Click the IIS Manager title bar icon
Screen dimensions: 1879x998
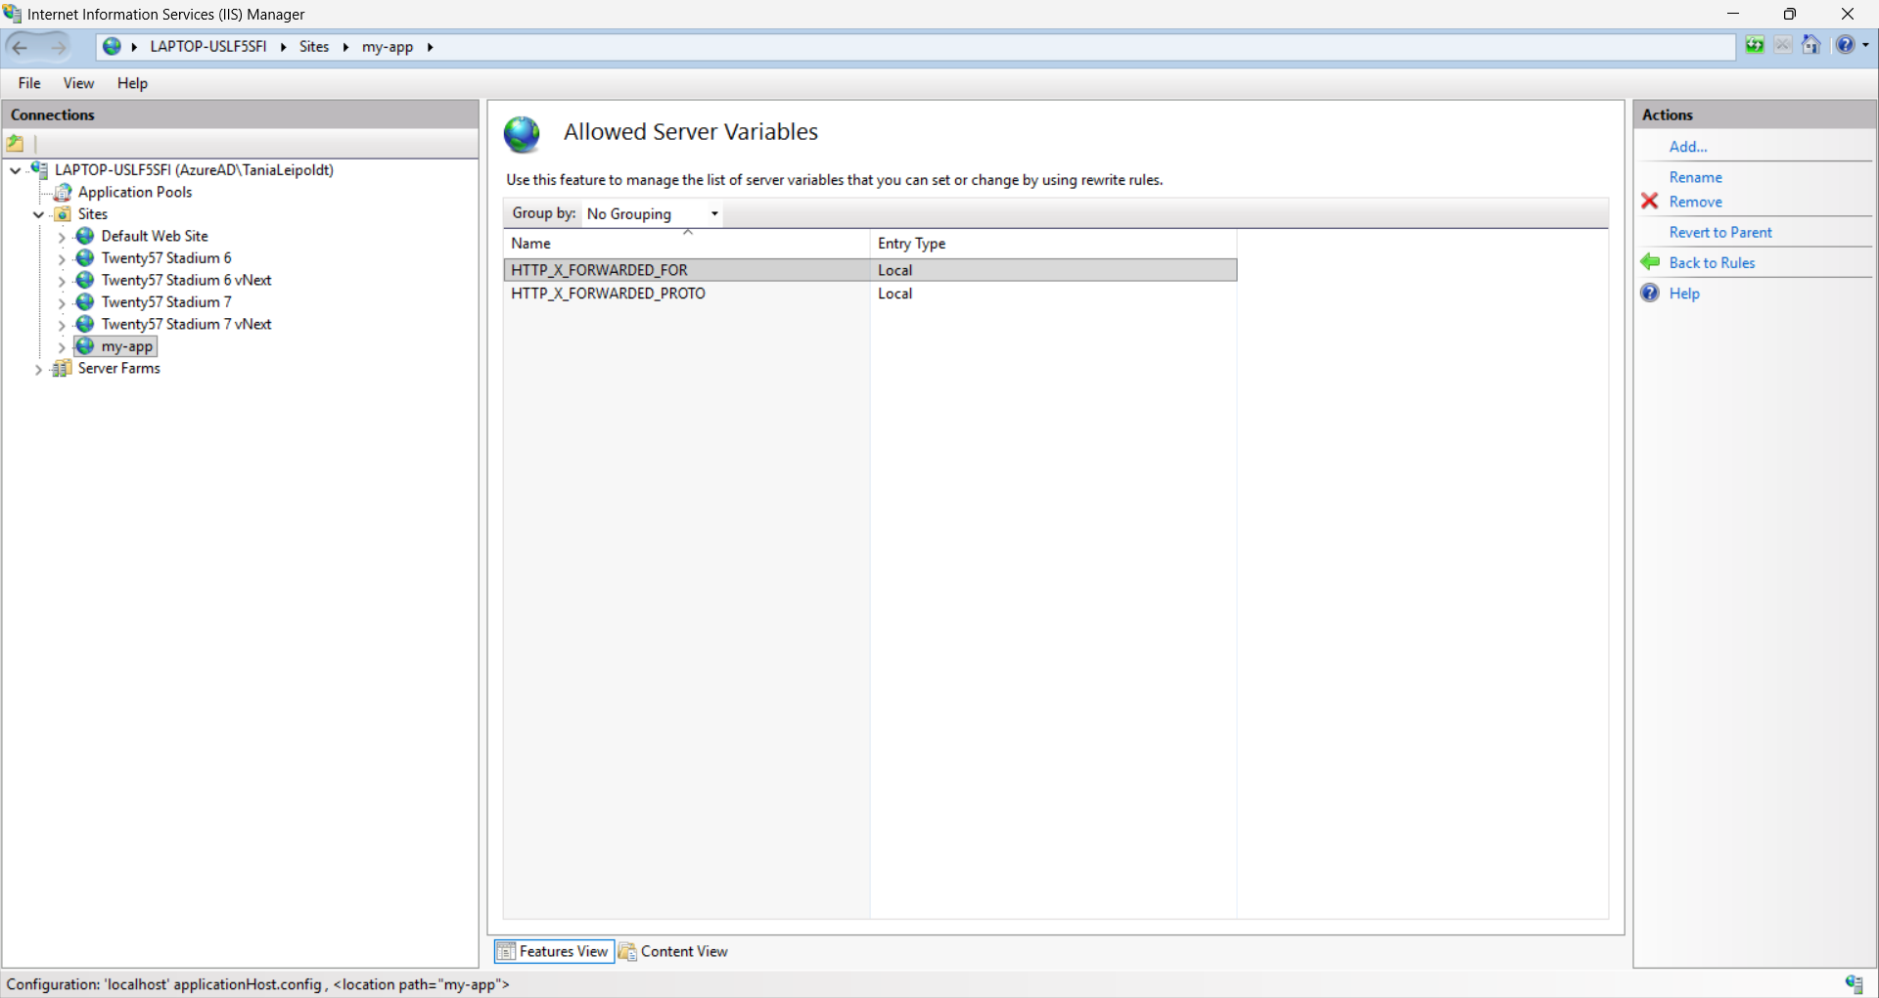[x=12, y=14]
